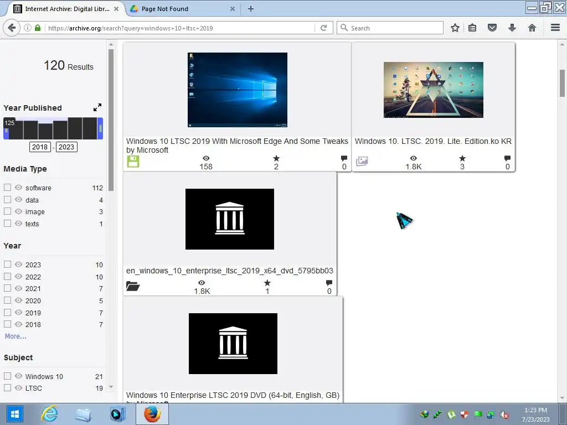The width and height of the screenshot is (567, 425).
Task: Toggle the eye icon beside 2022
Action: pos(18,277)
